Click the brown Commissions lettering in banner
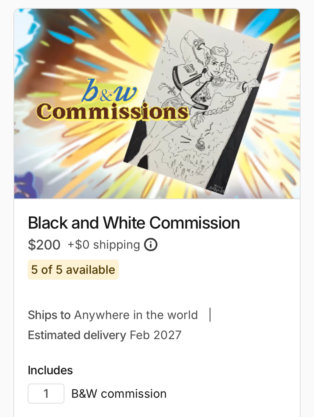This screenshot has width=314, height=417. (x=112, y=111)
